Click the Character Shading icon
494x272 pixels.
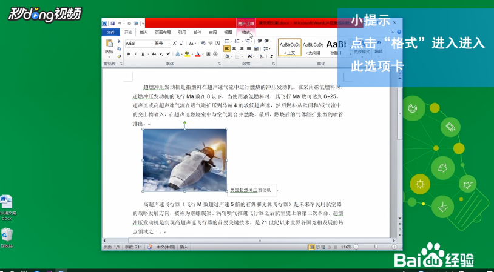pos(208,54)
